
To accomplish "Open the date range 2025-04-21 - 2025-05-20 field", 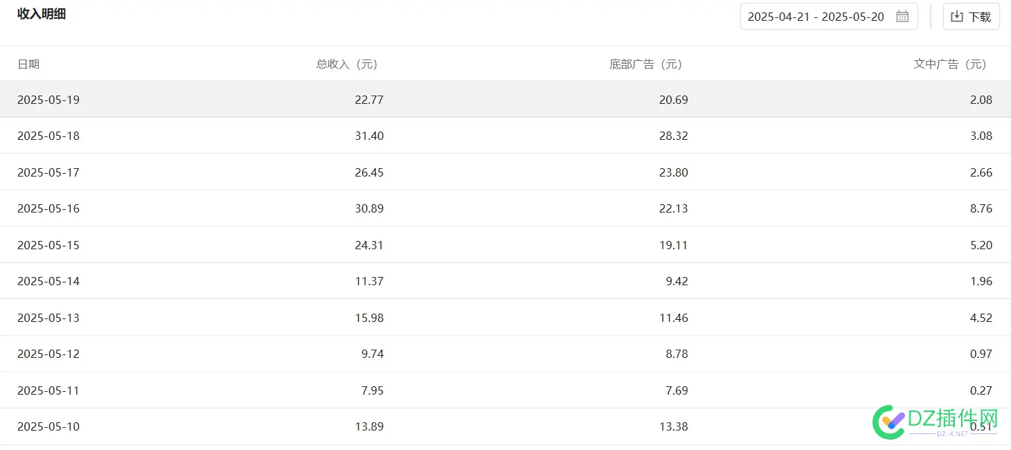I will 829,17.
